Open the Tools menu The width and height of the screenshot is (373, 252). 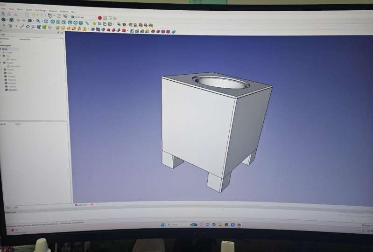coord(11,9)
